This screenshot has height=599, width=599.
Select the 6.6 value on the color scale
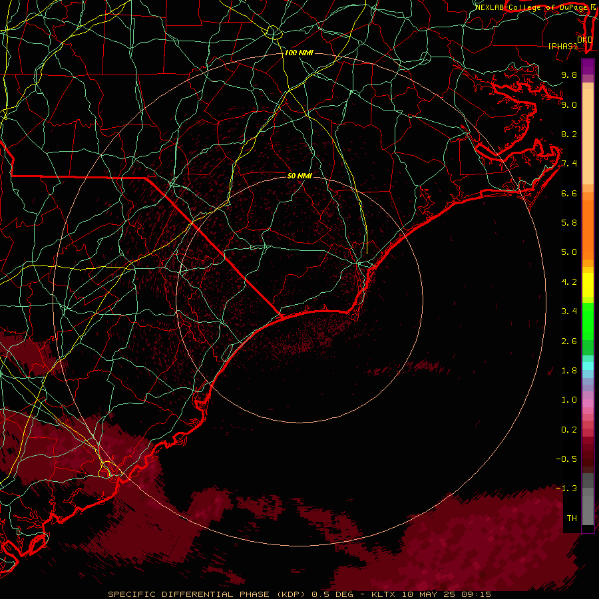569,193
